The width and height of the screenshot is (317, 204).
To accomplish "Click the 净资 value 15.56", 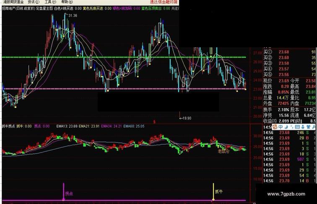I will 284,115.
